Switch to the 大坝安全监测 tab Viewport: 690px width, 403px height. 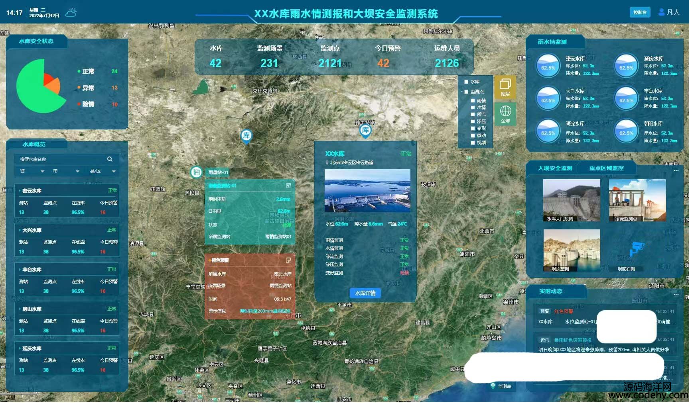(555, 168)
